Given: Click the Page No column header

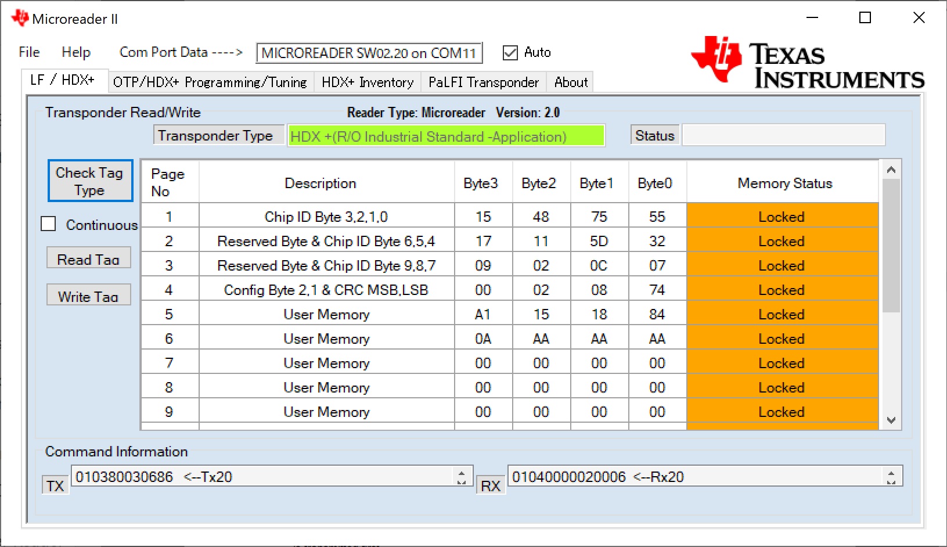Looking at the screenshot, I should coord(170,183).
